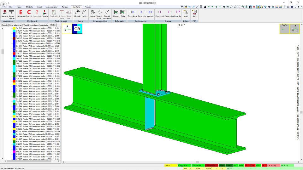This screenshot has width=303, height=170.
Task: Click the fit-all extents icon
Action: [x=201, y=7]
